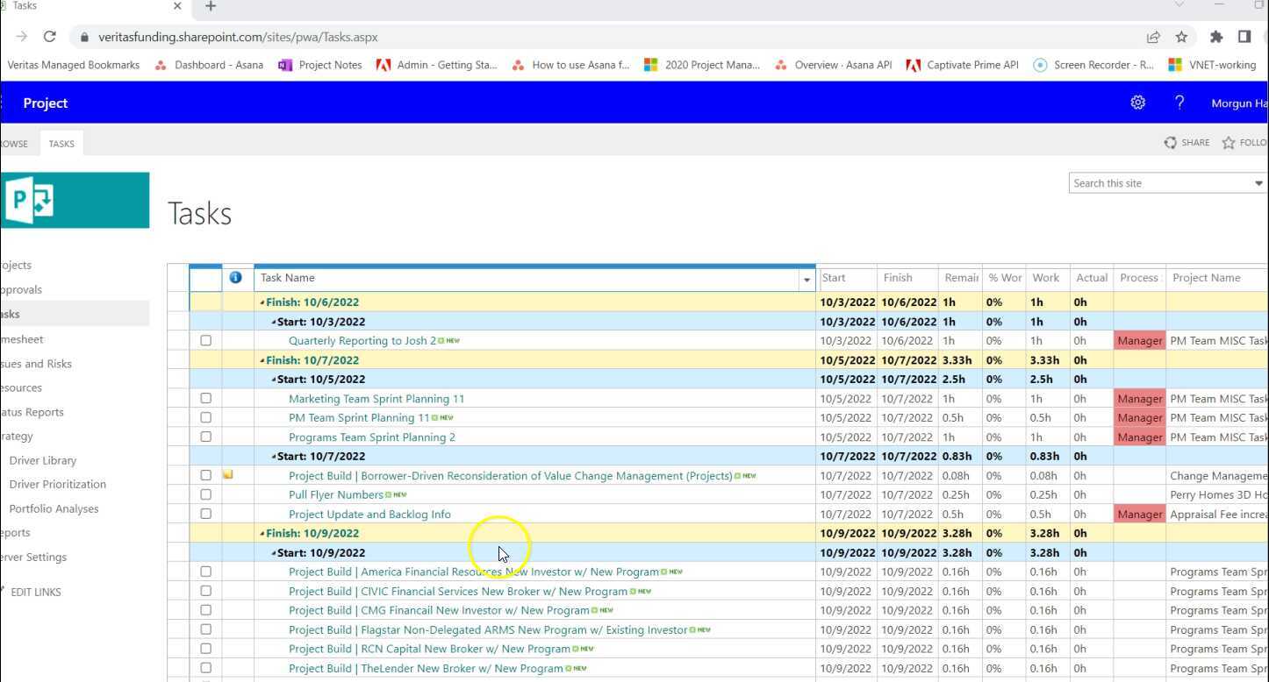This screenshot has width=1269, height=682.
Task: Tick the Pull Flyer Numbers checkbox
Action: click(205, 494)
